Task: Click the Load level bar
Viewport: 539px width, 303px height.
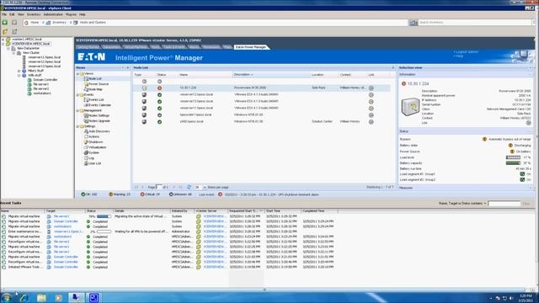Action: [x=513, y=157]
